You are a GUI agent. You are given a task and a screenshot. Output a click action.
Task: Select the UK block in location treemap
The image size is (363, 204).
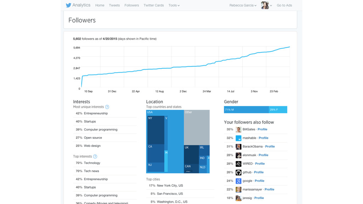coord(191,154)
